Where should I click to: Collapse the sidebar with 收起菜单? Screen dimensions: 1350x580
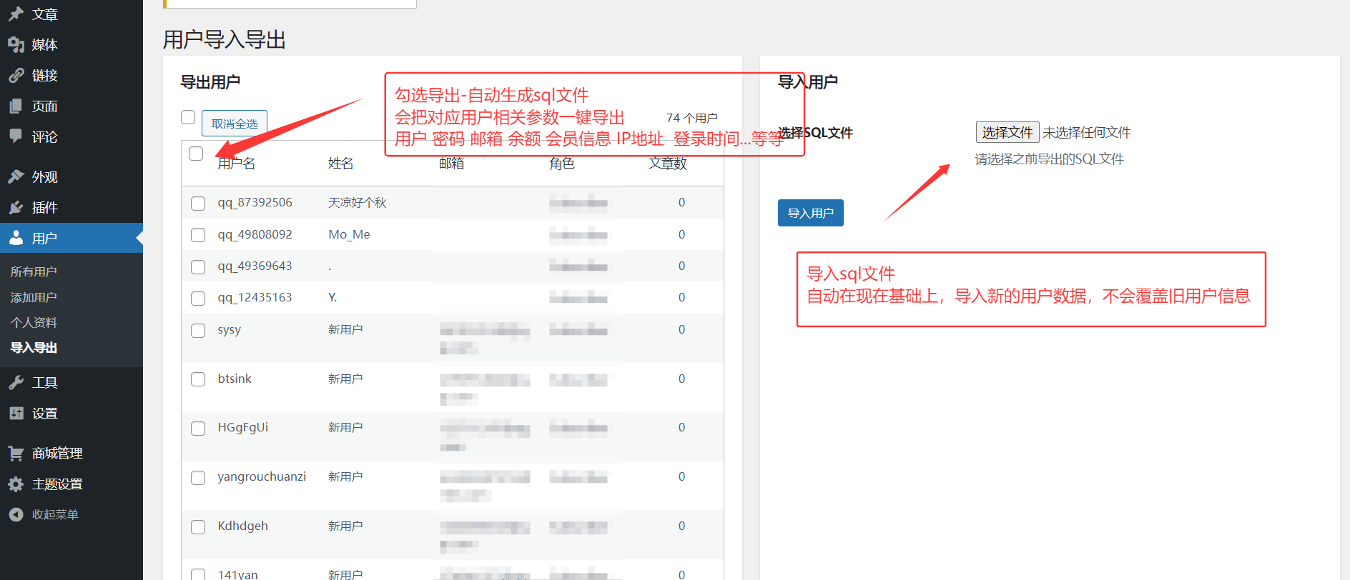click(x=43, y=514)
